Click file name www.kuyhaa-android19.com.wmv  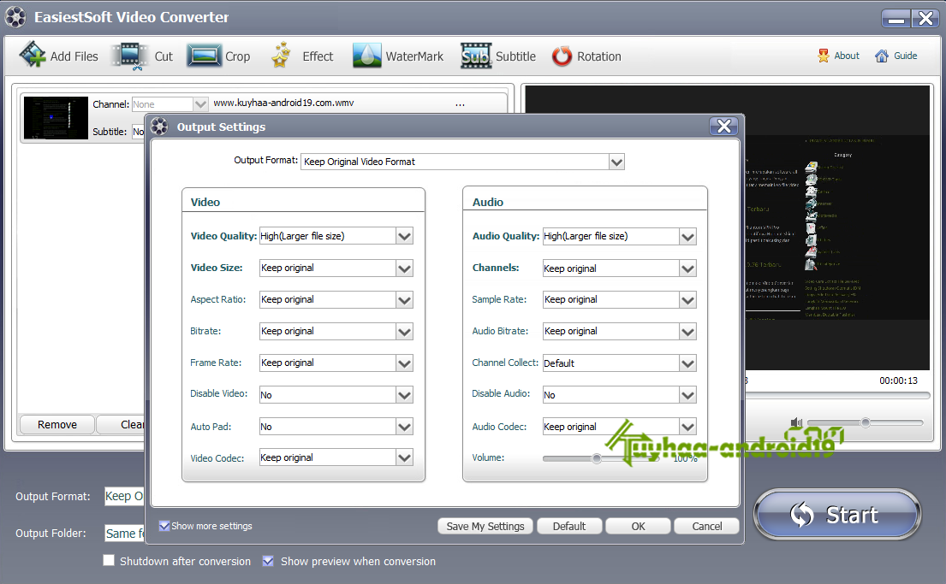tap(283, 103)
